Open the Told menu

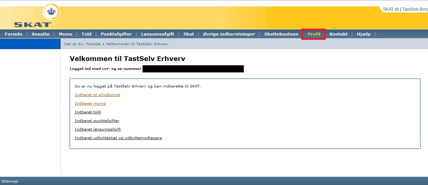click(x=87, y=34)
